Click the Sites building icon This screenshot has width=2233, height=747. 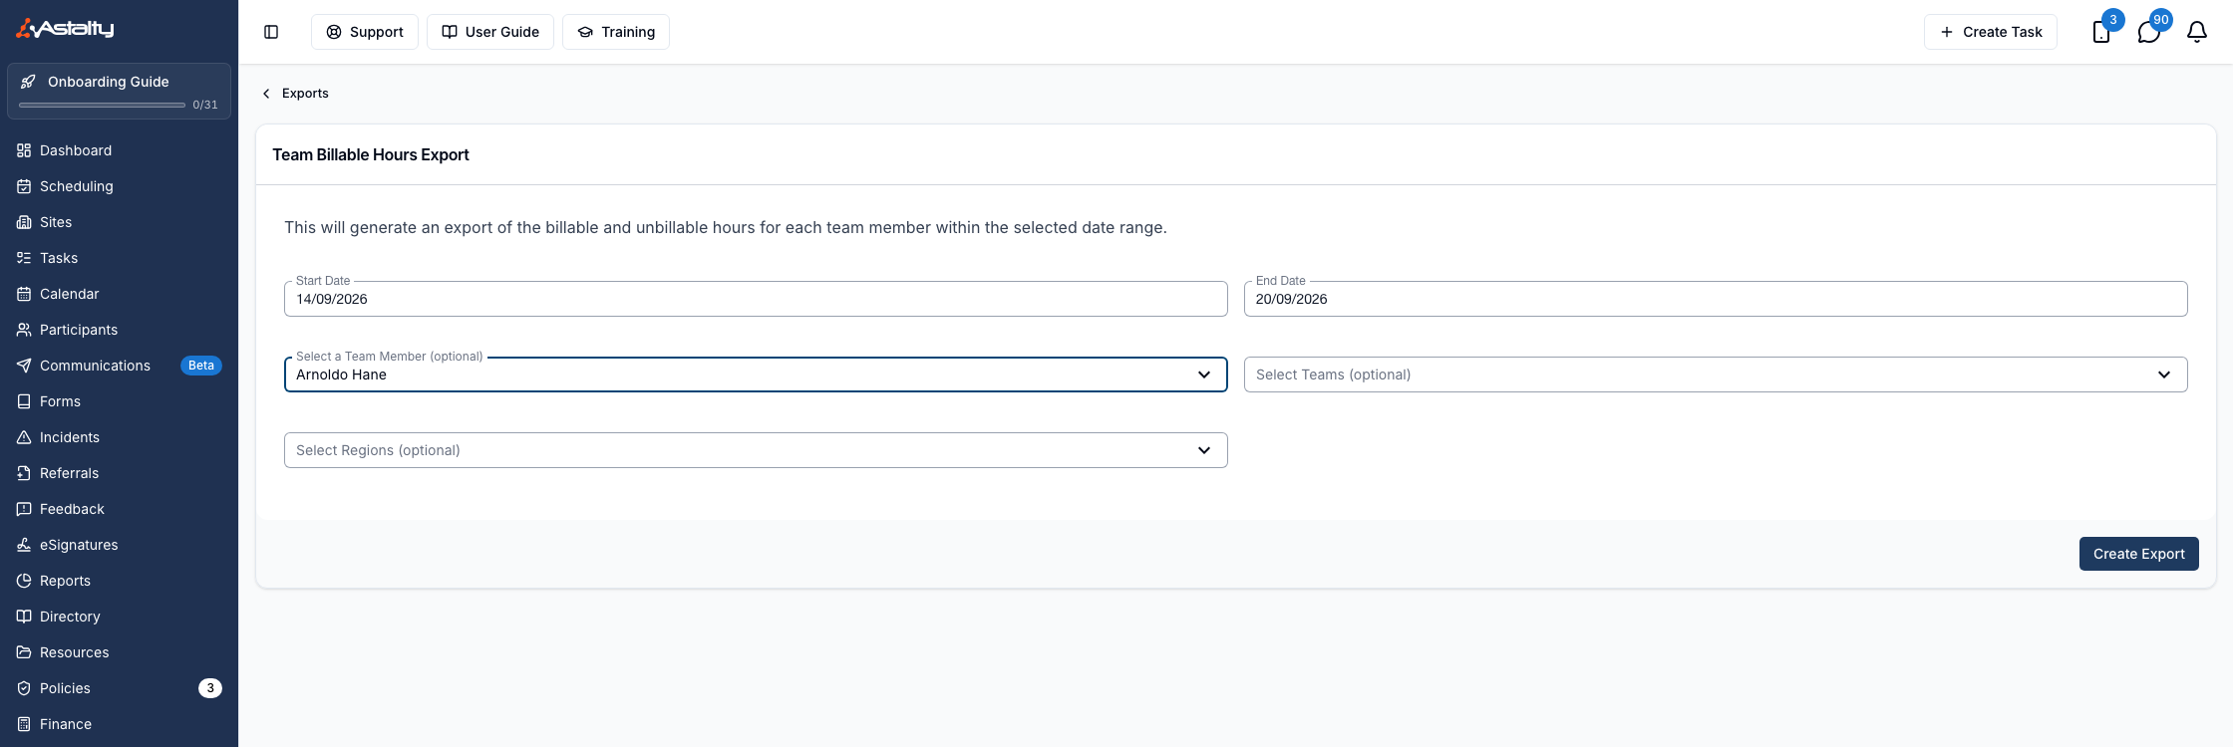pos(24,222)
